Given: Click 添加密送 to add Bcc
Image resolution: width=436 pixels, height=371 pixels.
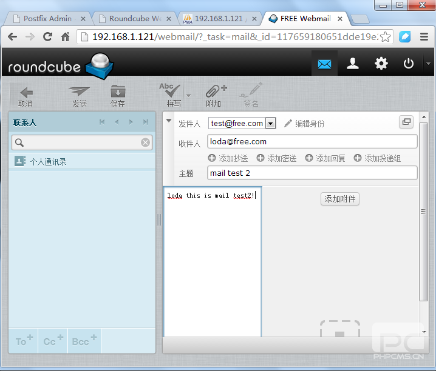Looking at the screenshot, I should (276, 158).
